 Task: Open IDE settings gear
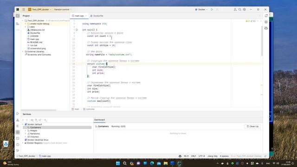click(x=245, y=9)
